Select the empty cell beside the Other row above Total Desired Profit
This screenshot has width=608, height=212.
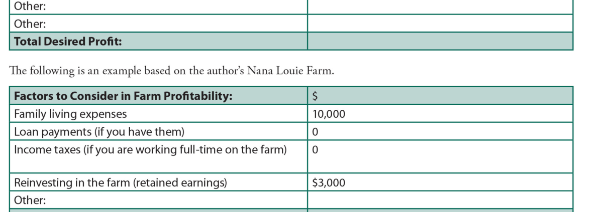click(440, 24)
